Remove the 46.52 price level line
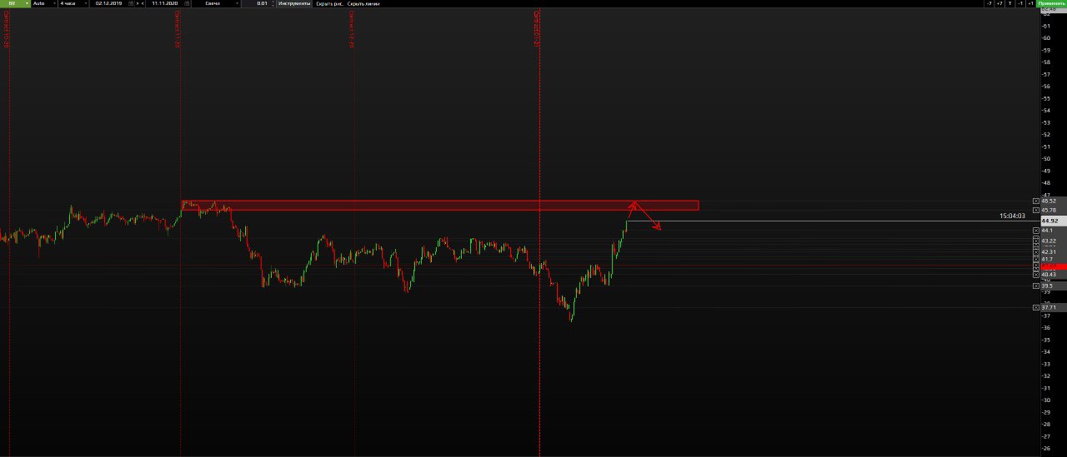This screenshot has width=1067, height=457. 1036,201
